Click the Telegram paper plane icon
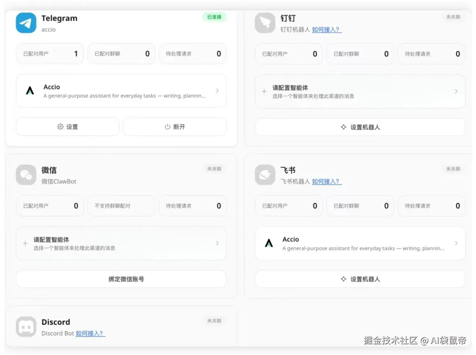Image resolution: width=476 pixels, height=355 pixels. coord(26,23)
